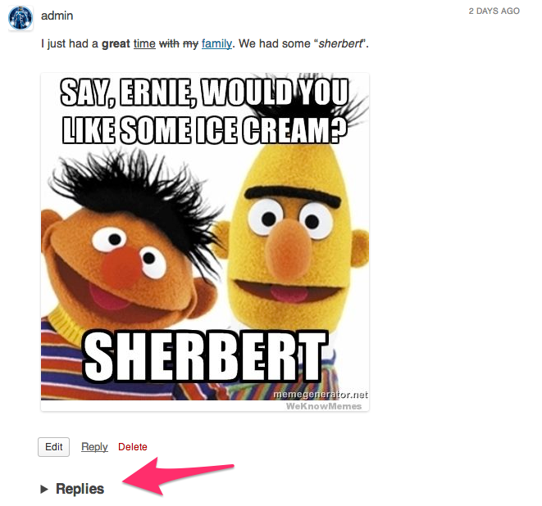Expand the Replies disclosure triangle
This screenshot has width=542, height=506.
(x=44, y=489)
